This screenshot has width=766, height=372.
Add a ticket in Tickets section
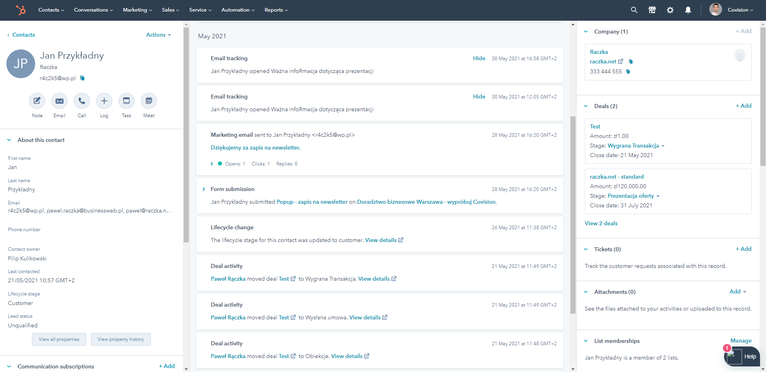[x=743, y=249]
